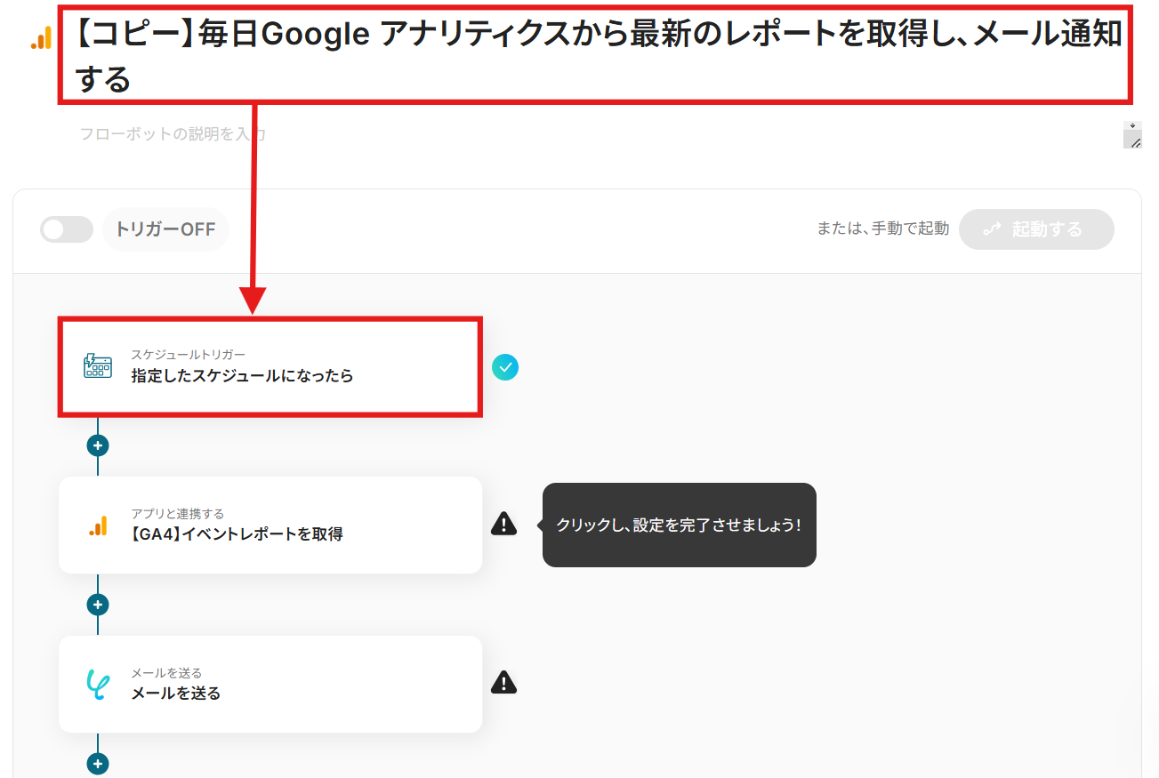Open the 指定したスケジュールになったら trigger card
1159x778 pixels.
tap(270, 366)
